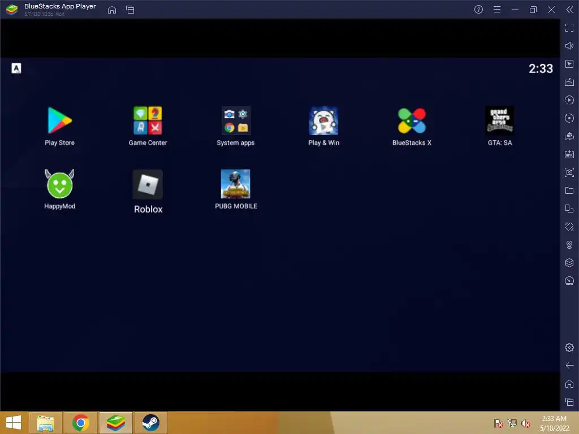Open File Explorer from the taskbar
Screen dimensions: 579x434
pos(46,423)
